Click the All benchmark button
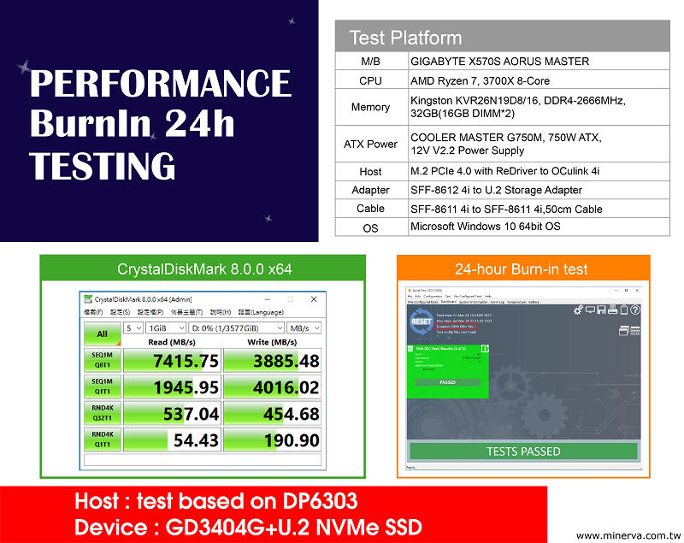The height and width of the screenshot is (543, 684). coord(102,334)
